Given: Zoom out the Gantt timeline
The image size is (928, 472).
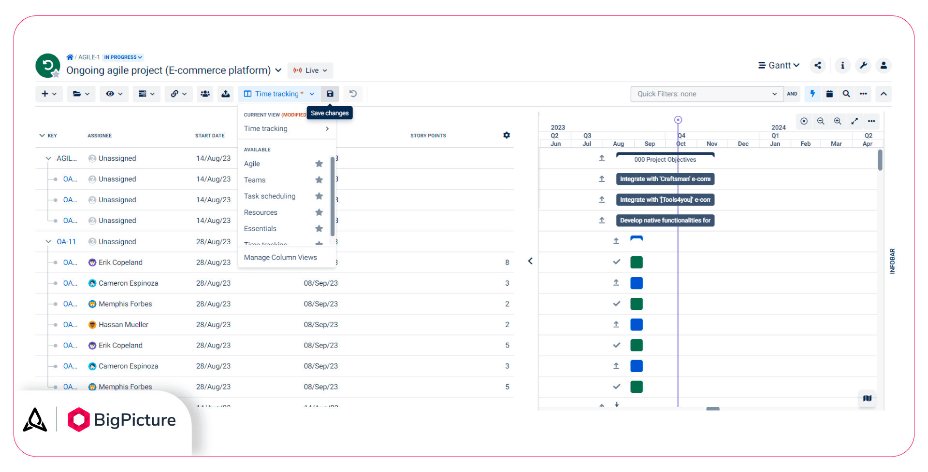Looking at the screenshot, I should [x=821, y=121].
